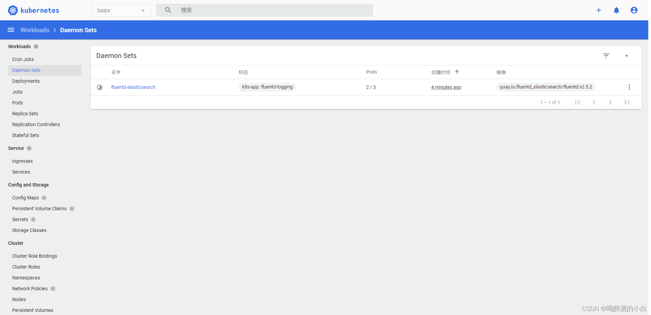
Task: Open Services in sidebar
Action: (21, 172)
